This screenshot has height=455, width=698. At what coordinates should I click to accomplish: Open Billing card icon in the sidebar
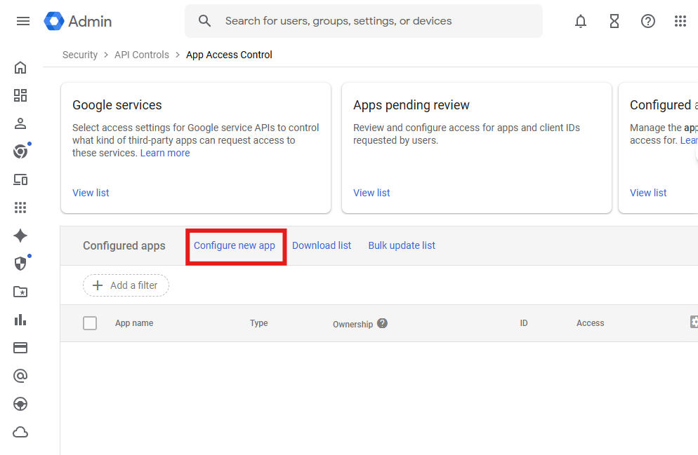(20, 348)
